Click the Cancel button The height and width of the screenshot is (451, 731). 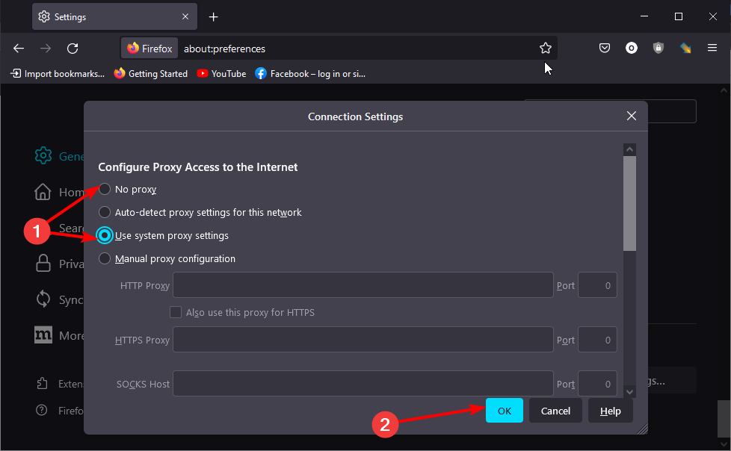point(555,411)
